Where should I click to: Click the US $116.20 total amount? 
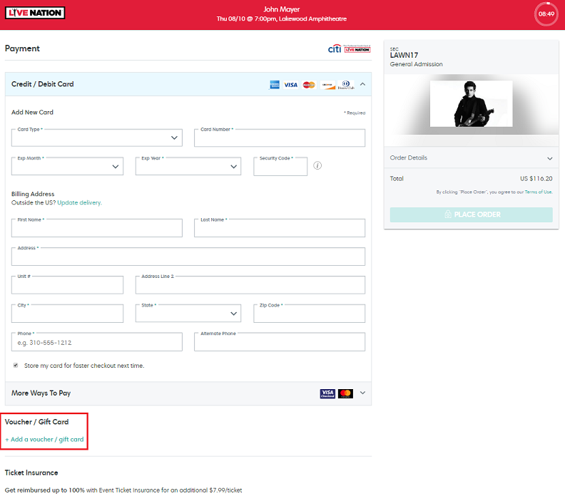tap(536, 179)
